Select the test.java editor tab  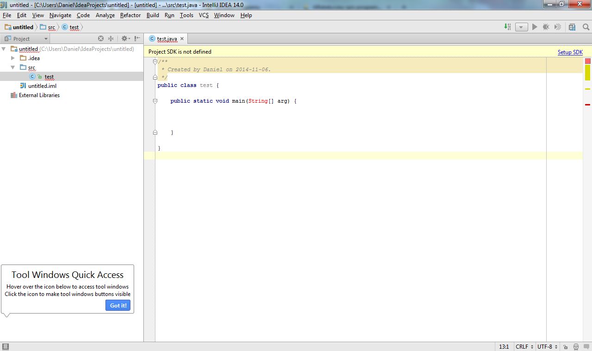pyautogui.click(x=166, y=39)
